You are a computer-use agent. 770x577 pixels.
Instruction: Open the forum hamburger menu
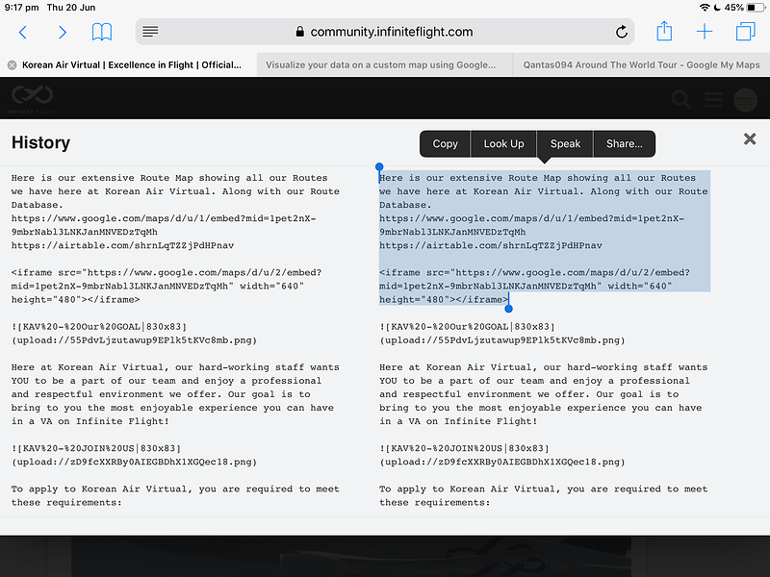[713, 99]
